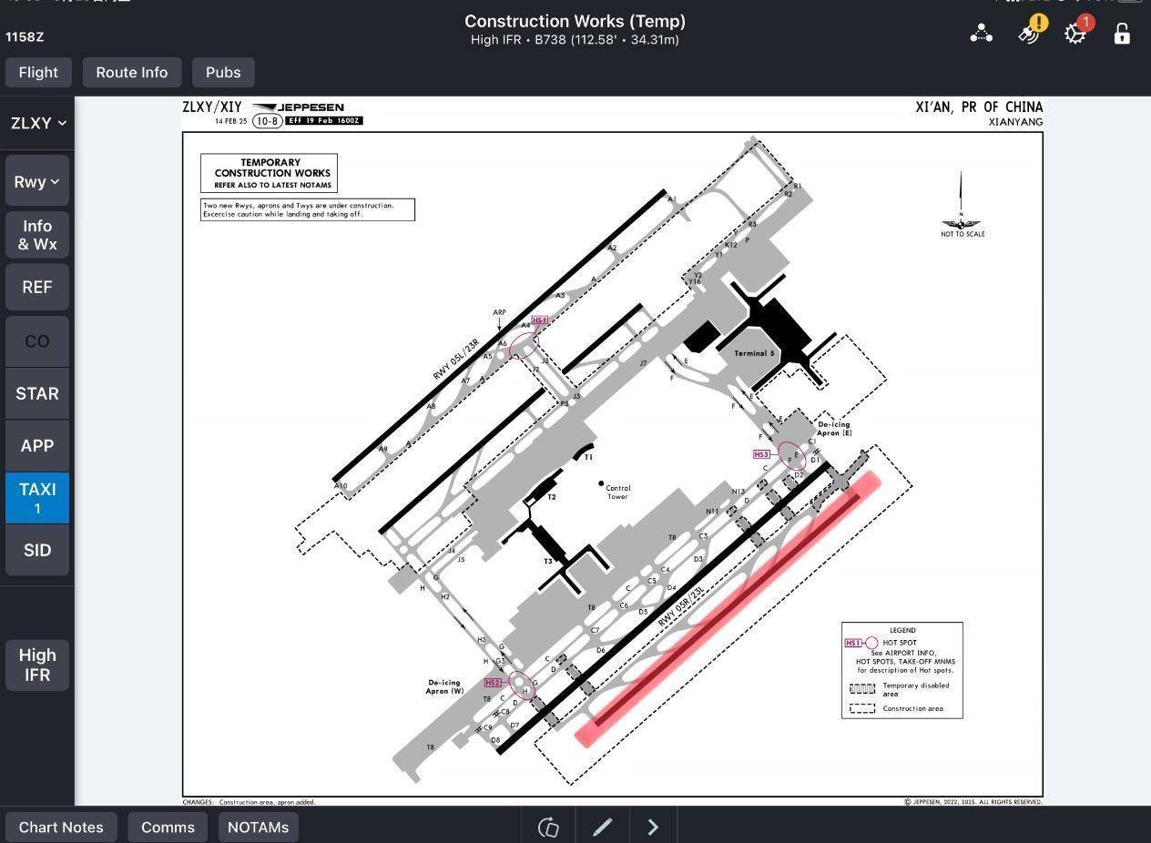The image size is (1151, 843).
Task: Click the HS2 hot spot label
Action: 493,683
